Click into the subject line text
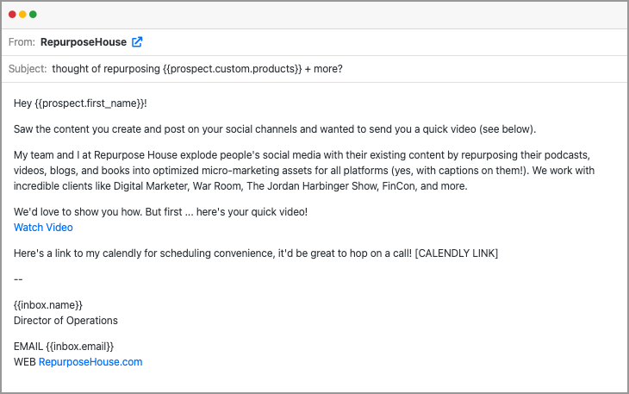This screenshot has height=394, width=629. 196,69
